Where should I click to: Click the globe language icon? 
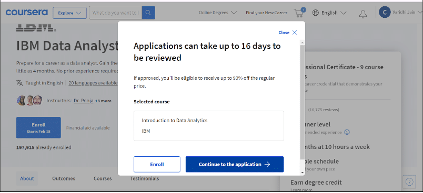315,13
